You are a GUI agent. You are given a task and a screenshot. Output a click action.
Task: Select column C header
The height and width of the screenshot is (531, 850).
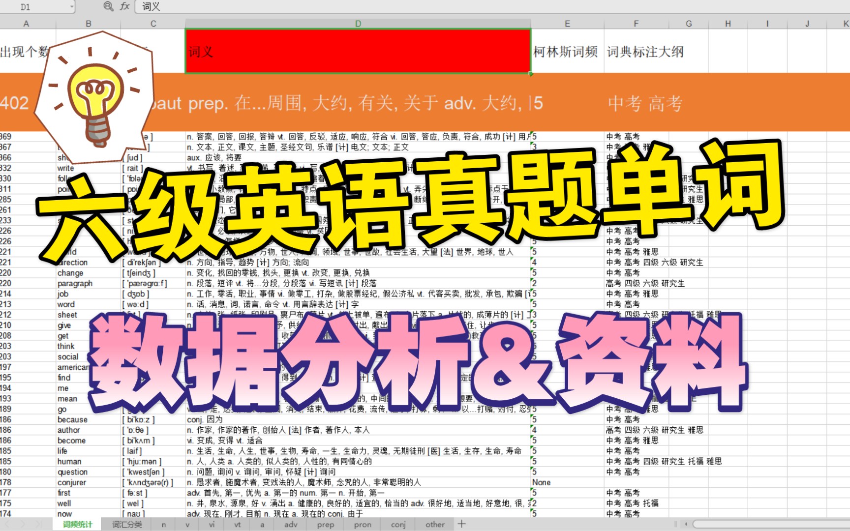click(153, 24)
